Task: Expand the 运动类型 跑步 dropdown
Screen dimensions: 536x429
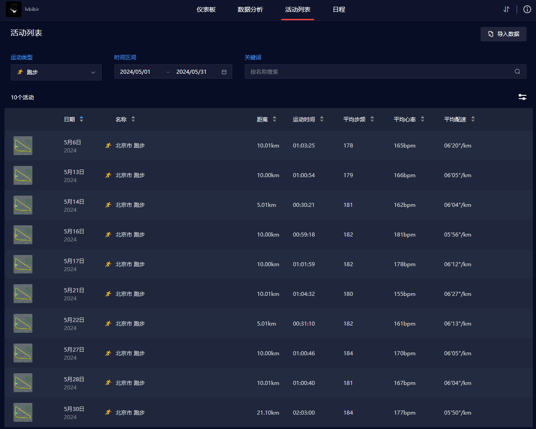Action: [56, 72]
